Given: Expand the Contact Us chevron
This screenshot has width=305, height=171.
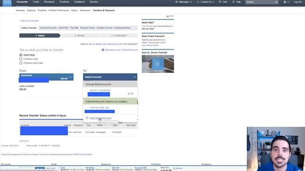Looking at the screenshot, I should point(213,2).
